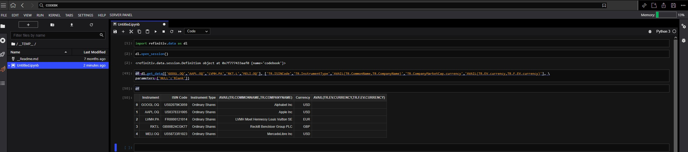Open the TABS menu
Screen dimensions: 688x152
point(69,15)
